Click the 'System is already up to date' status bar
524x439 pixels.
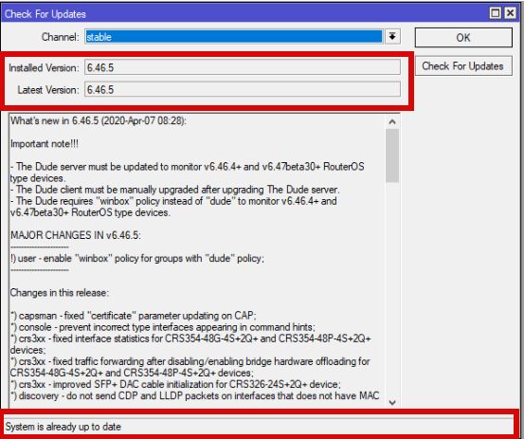tap(259, 427)
